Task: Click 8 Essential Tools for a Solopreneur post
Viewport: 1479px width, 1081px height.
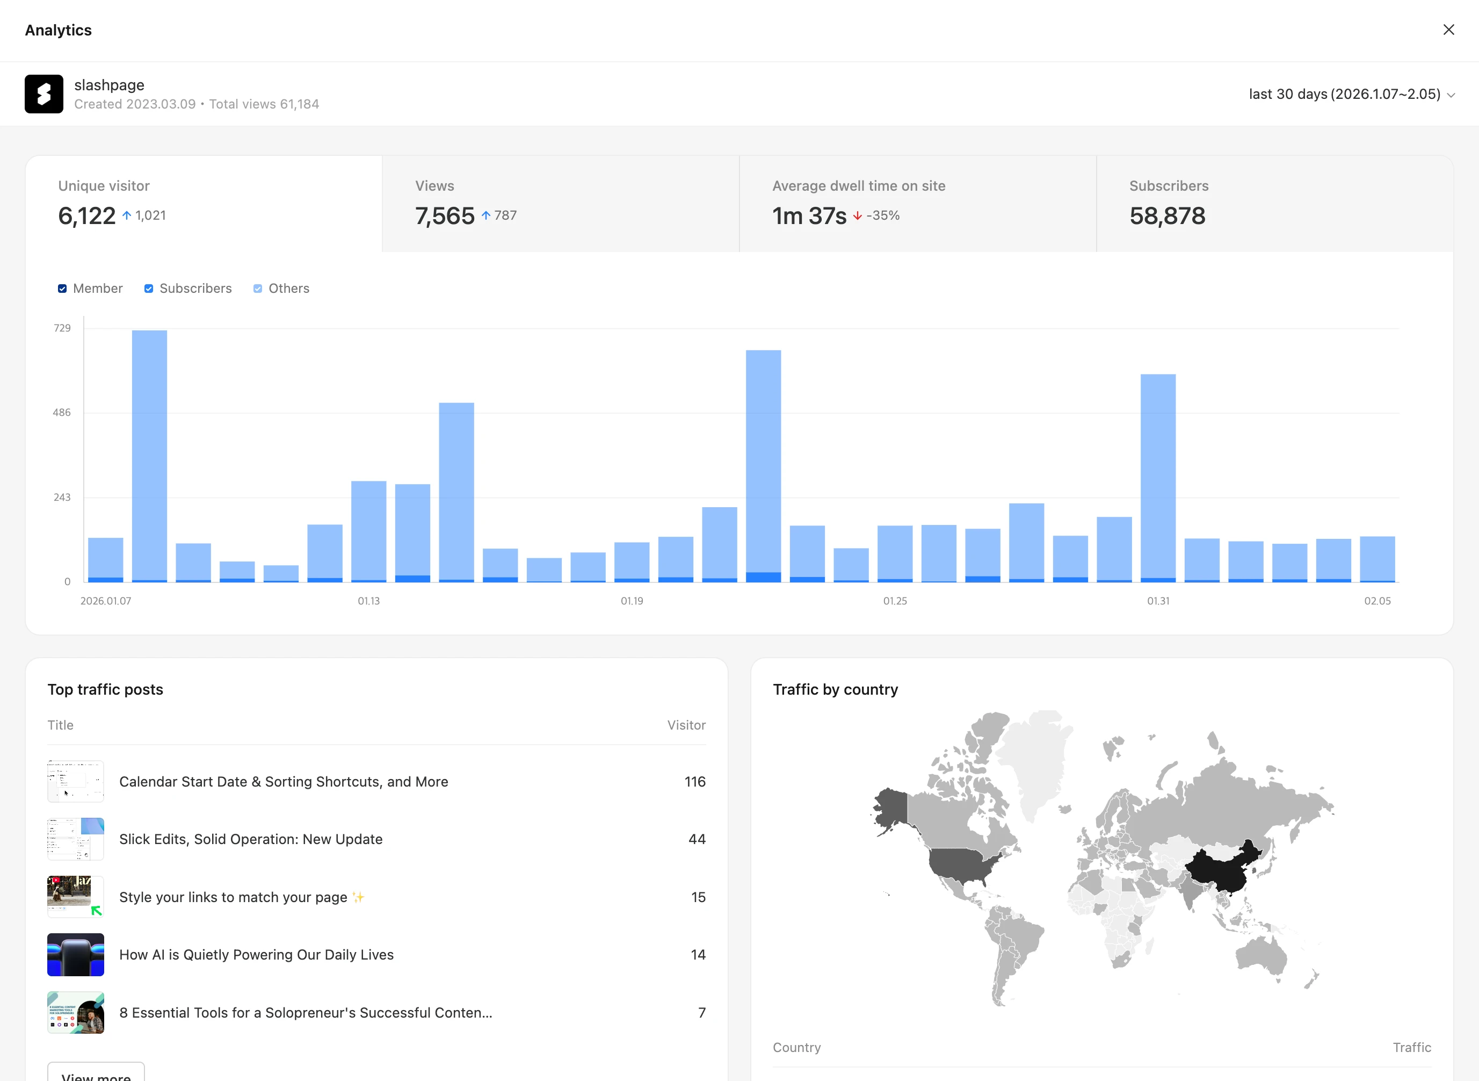Action: [306, 1012]
